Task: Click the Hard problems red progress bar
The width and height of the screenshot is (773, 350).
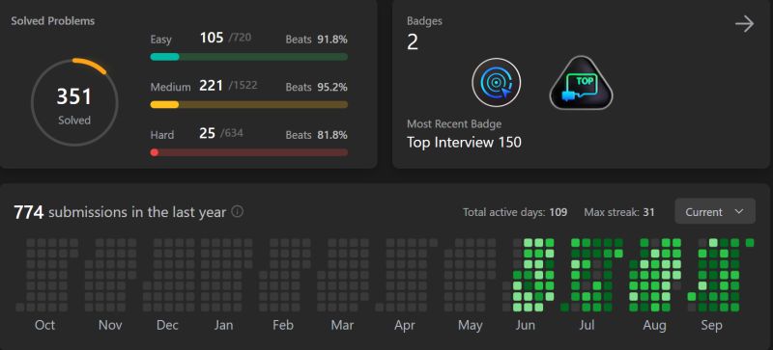Action: point(249,152)
